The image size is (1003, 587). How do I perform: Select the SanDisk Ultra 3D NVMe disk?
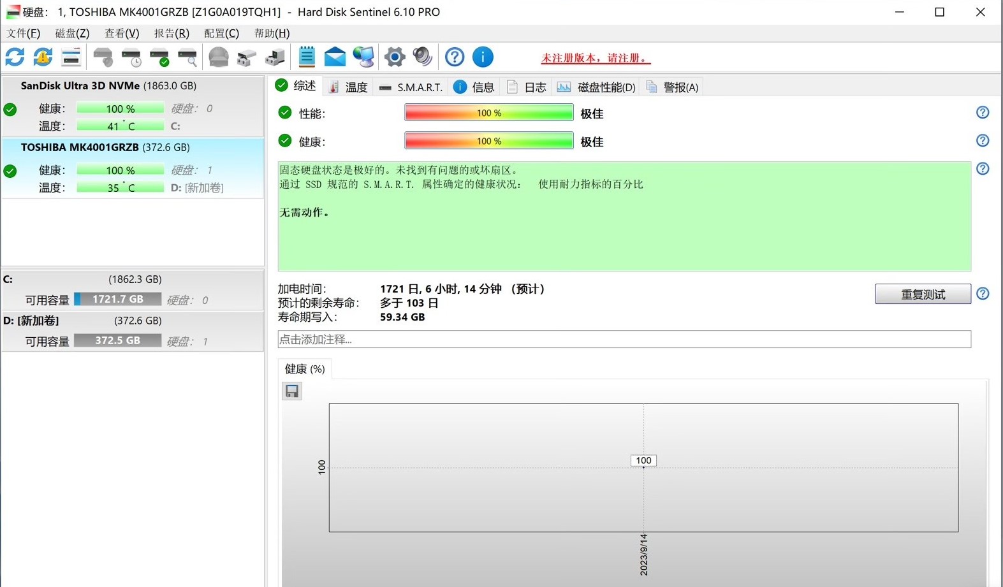coord(133,106)
